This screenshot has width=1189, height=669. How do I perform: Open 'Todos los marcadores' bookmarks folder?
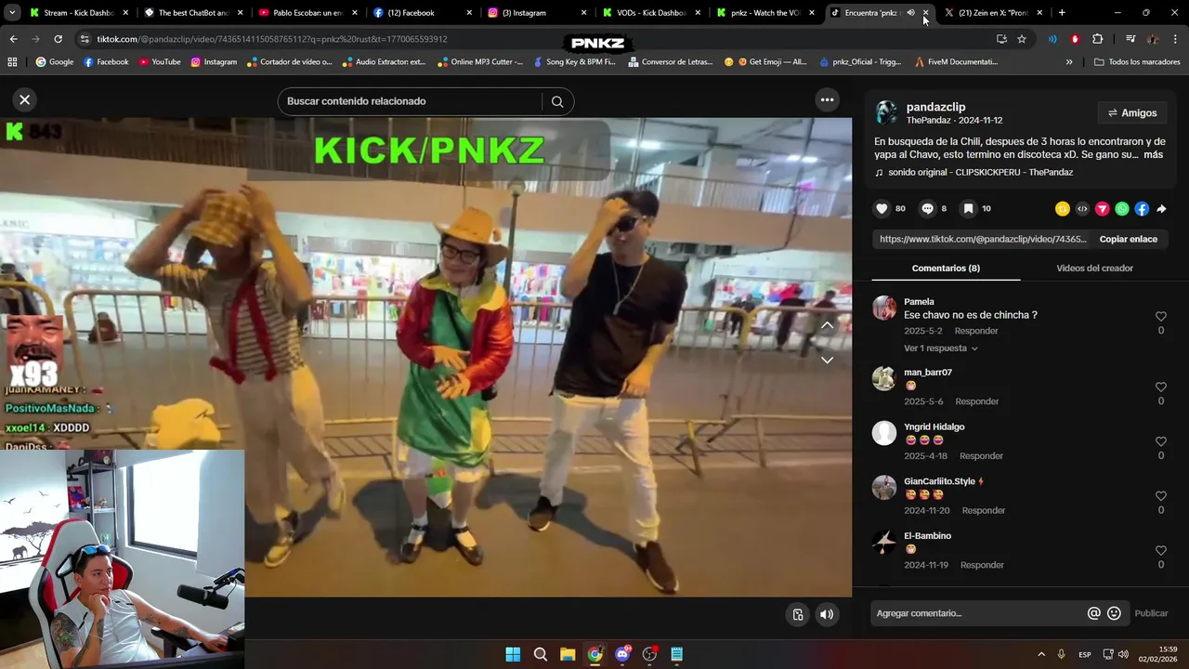(1137, 62)
